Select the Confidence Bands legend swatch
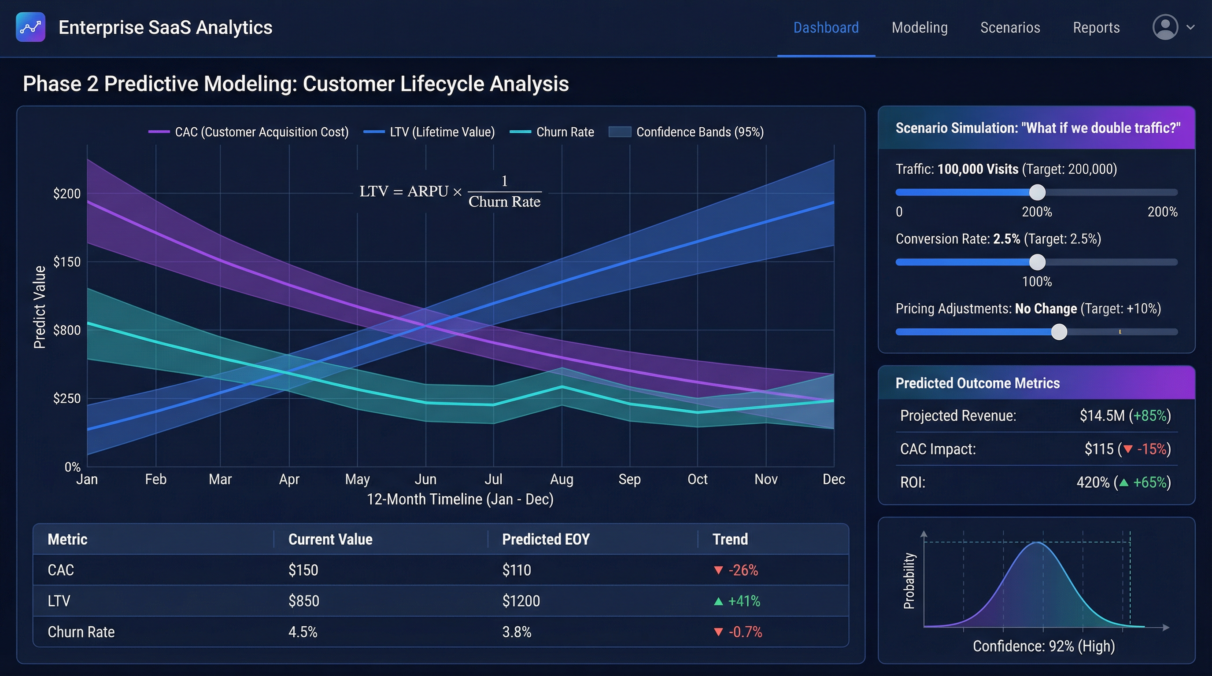 [621, 132]
